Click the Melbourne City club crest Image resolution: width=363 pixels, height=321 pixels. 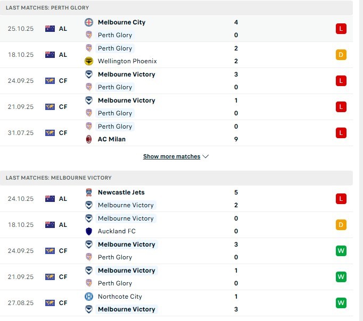89,22
